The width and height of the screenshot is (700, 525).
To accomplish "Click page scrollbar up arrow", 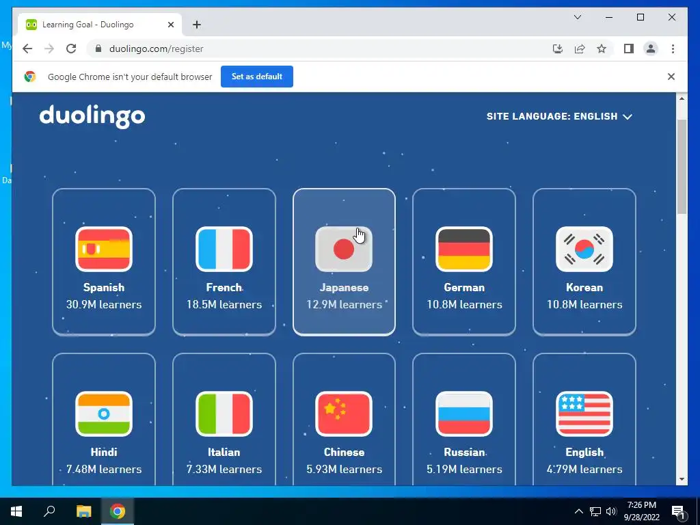I will (682, 98).
